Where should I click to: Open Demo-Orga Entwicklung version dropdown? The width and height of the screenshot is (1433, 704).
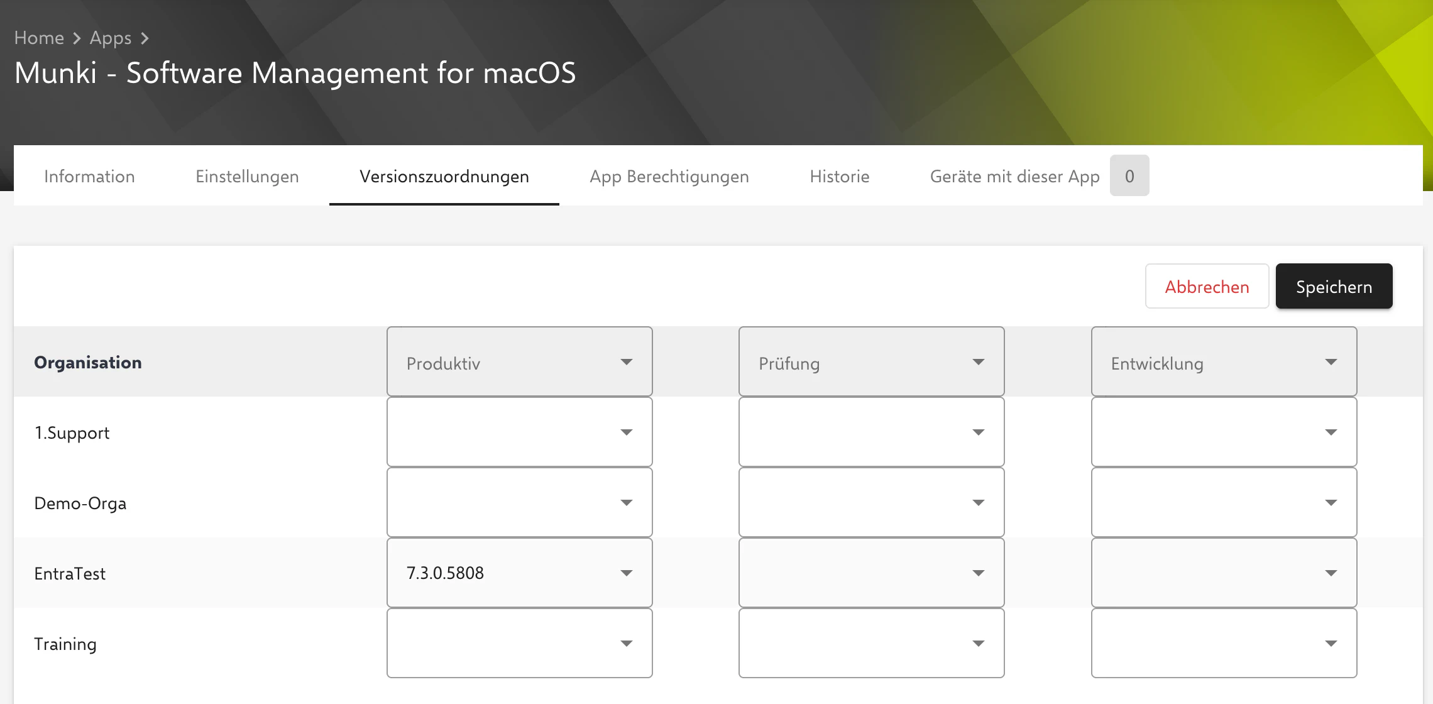click(x=1224, y=502)
